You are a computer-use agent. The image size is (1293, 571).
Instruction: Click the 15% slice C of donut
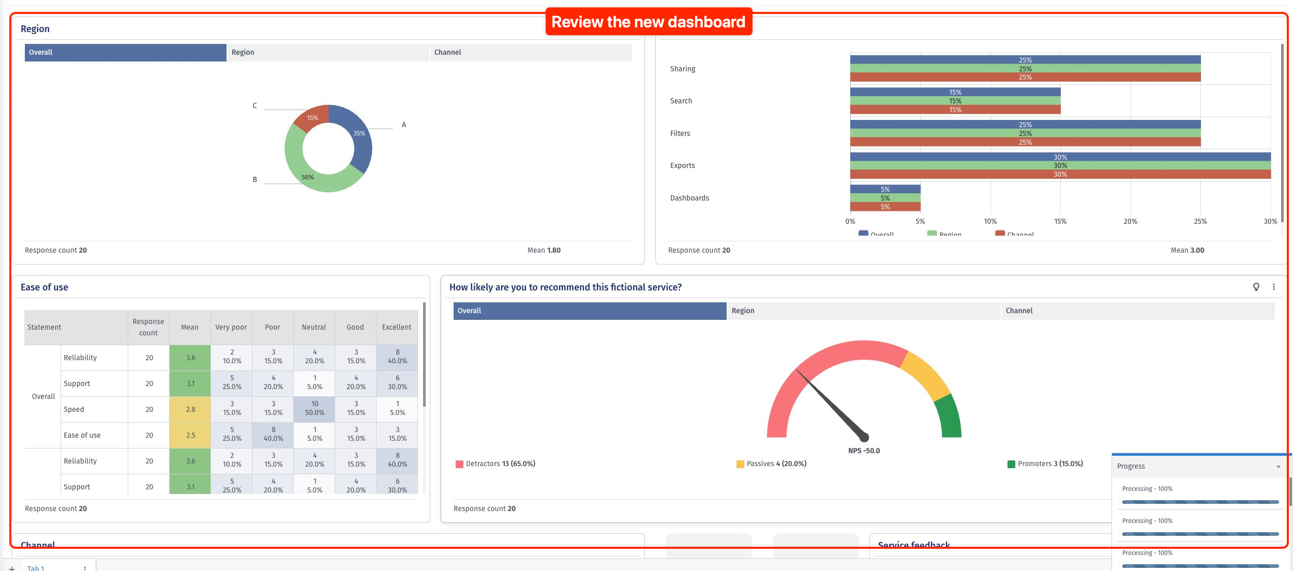click(x=312, y=118)
